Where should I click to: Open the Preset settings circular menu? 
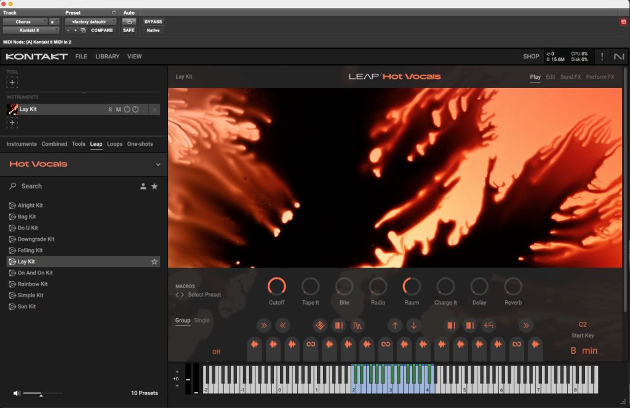114,13
